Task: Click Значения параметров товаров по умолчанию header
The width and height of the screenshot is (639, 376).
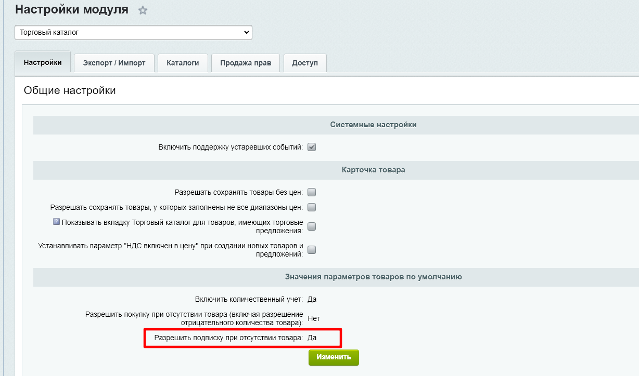Action: (x=373, y=277)
